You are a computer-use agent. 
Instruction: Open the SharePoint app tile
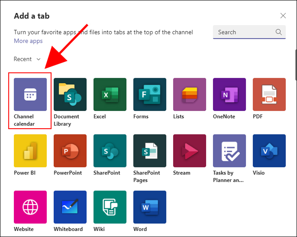tap(110, 151)
